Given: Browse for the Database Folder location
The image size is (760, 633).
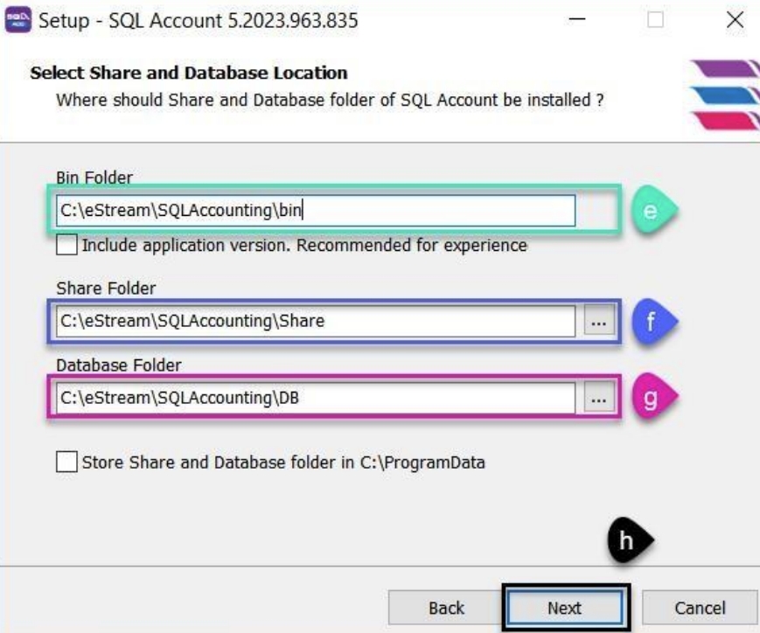Looking at the screenshot, I should click(598, 399).
